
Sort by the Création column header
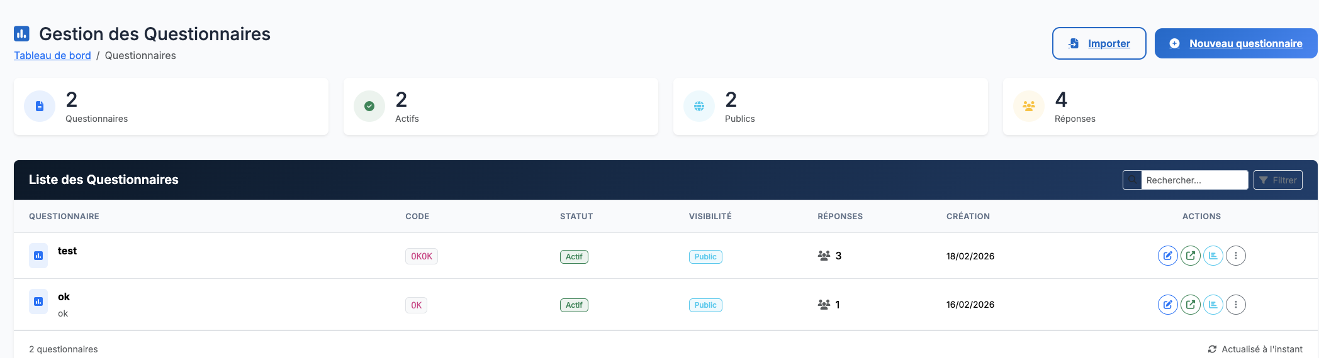point(967,216)
